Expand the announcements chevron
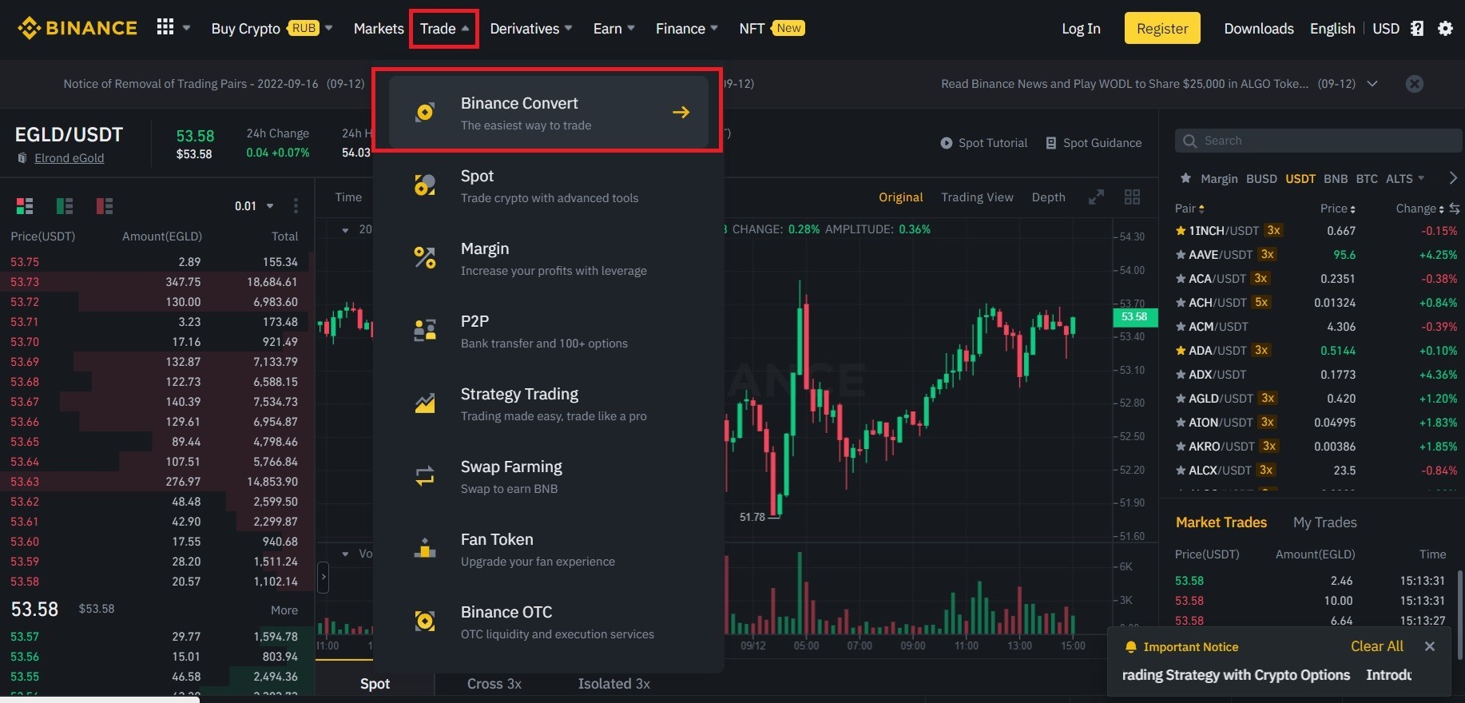1465x703 pixels. [1372, 84]
